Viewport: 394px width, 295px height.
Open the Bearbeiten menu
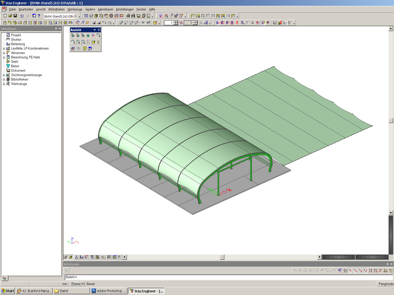(26, 9)
